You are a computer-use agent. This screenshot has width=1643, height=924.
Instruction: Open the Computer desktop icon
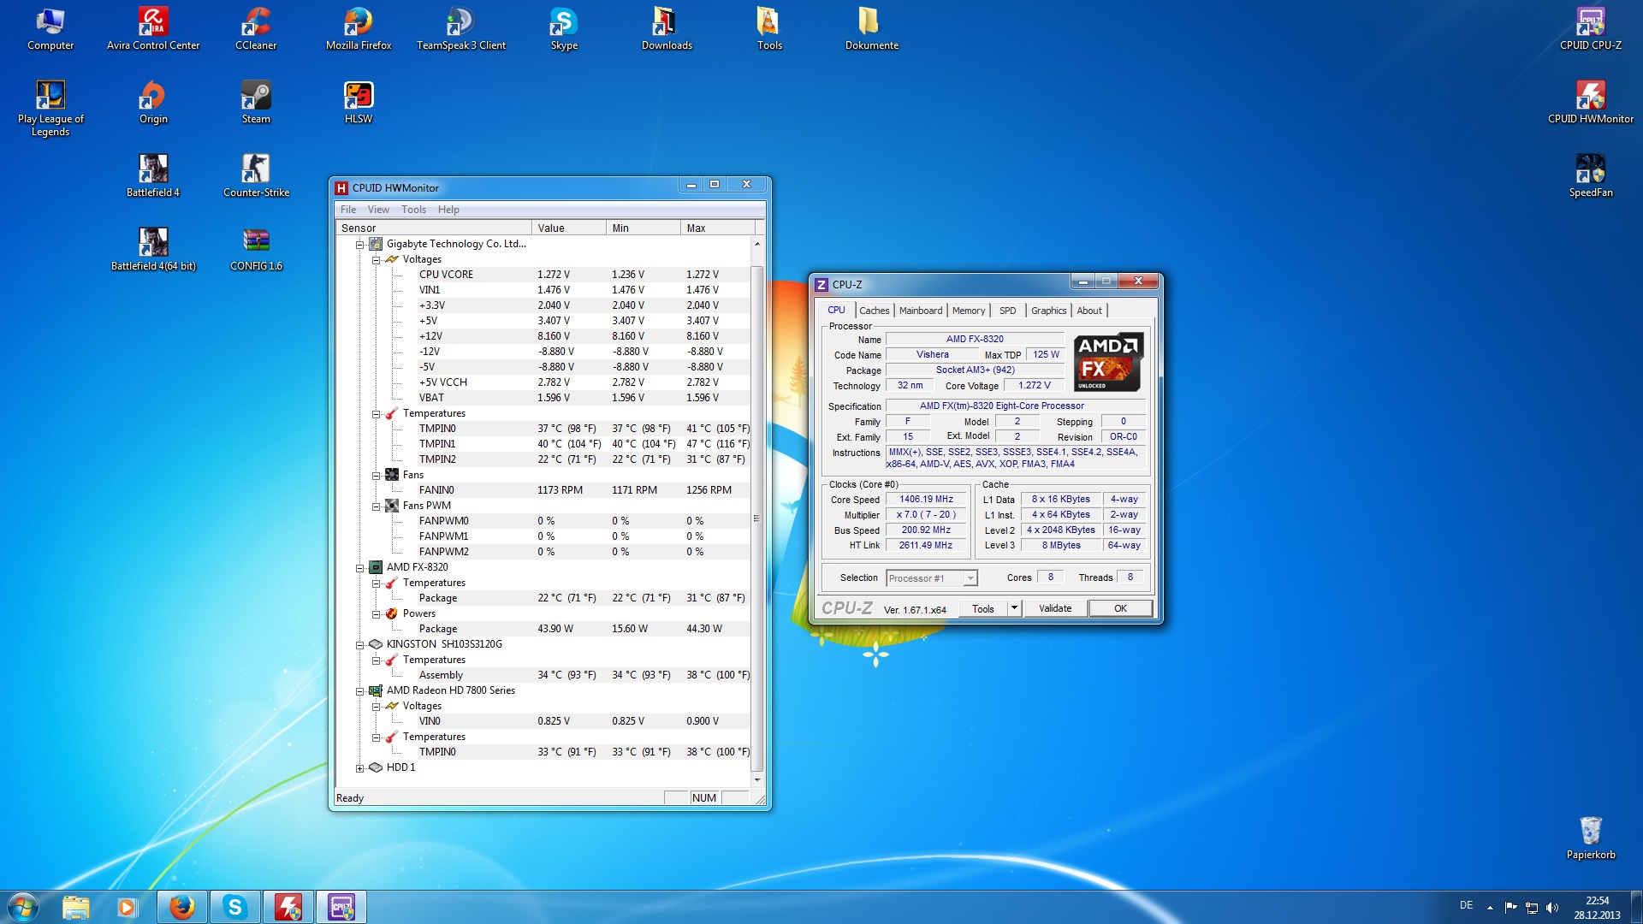[x=50, y=29]
